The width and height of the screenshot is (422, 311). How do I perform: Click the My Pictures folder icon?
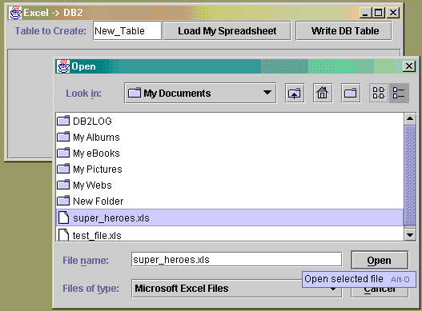pyautogui.click(x=63, y=169)
